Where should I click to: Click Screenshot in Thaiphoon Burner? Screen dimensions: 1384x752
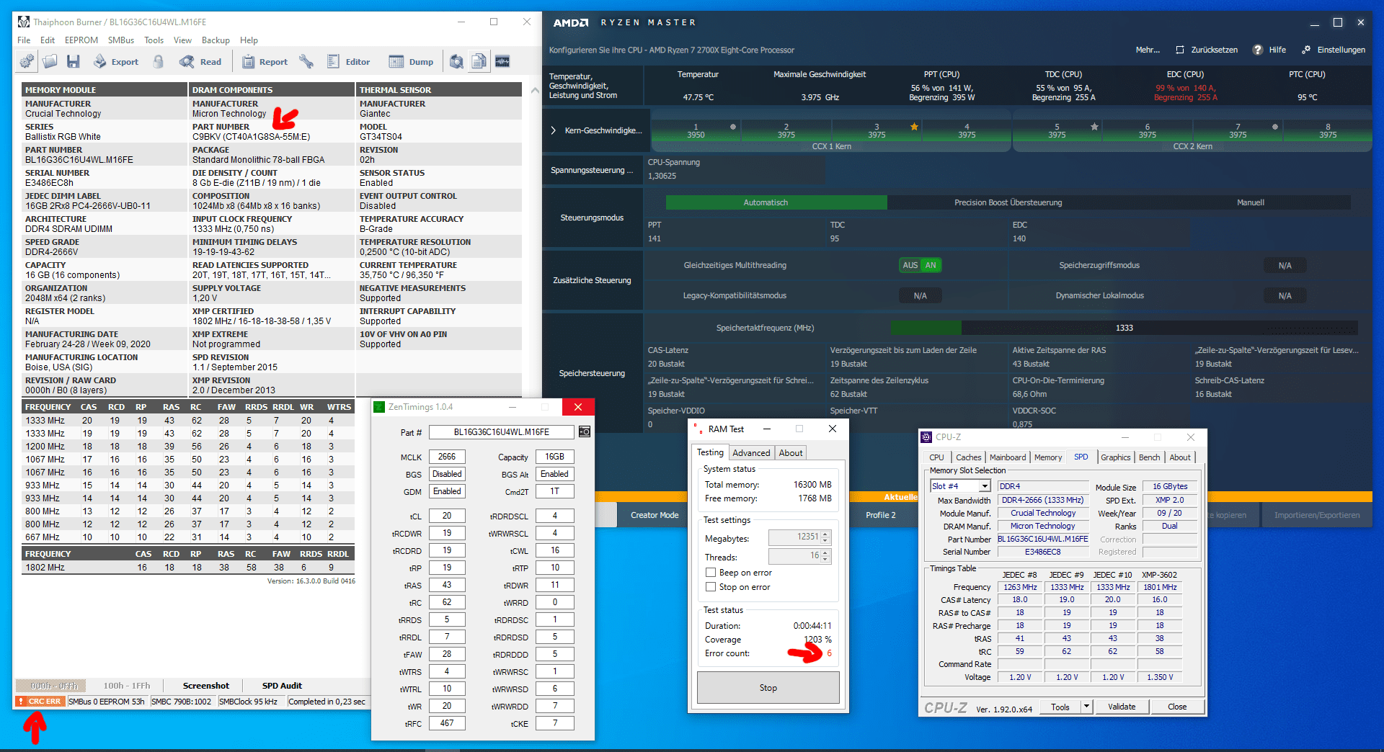[x=205, y=686]
